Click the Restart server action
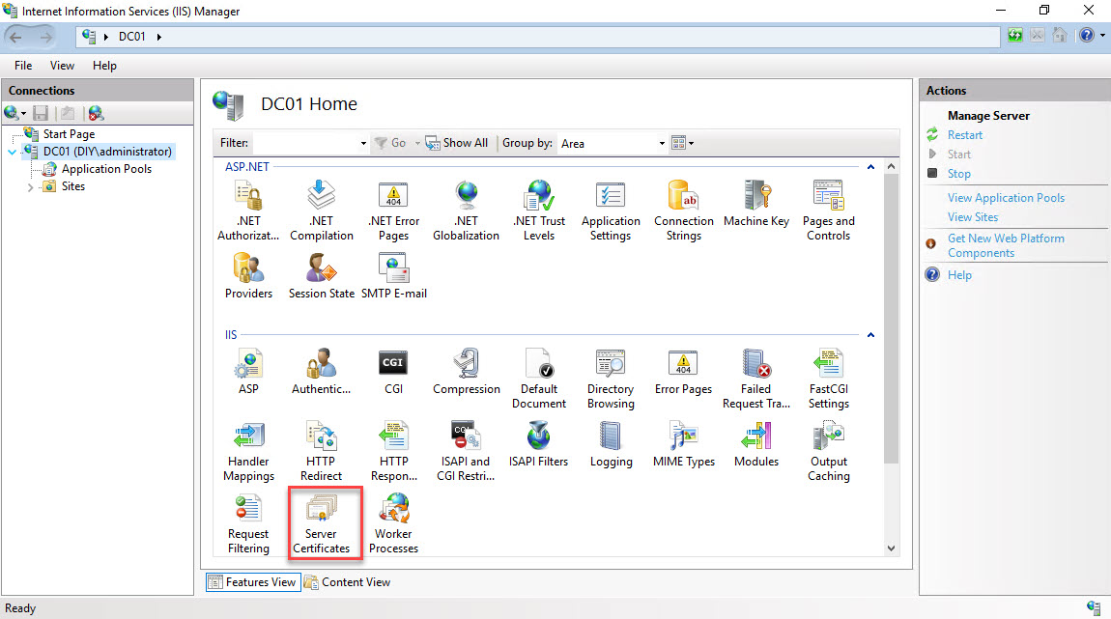Image resolution: width=1111 pixels, height=619 pixels. 964,135
